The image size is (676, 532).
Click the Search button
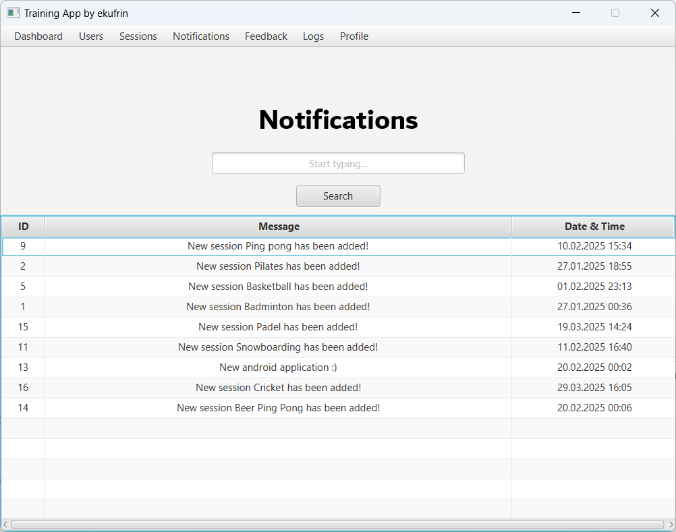coord(338,196)
